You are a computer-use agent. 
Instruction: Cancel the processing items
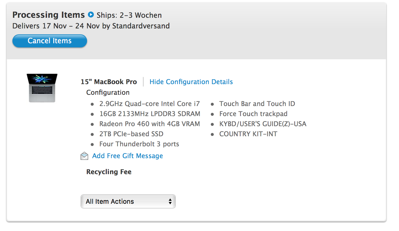[50, 41]
